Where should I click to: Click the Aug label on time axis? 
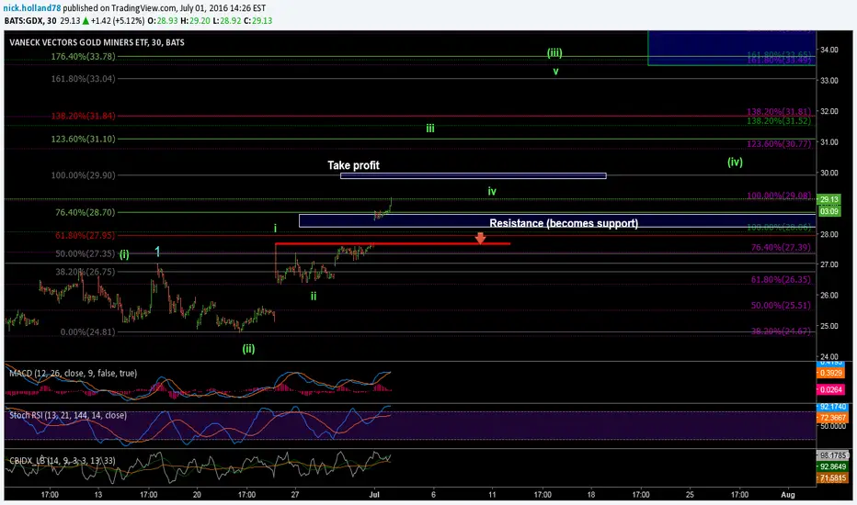[x=788, y=495]
